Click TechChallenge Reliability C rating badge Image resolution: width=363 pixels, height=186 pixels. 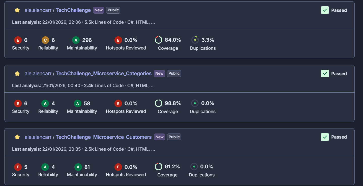point(45,40)
